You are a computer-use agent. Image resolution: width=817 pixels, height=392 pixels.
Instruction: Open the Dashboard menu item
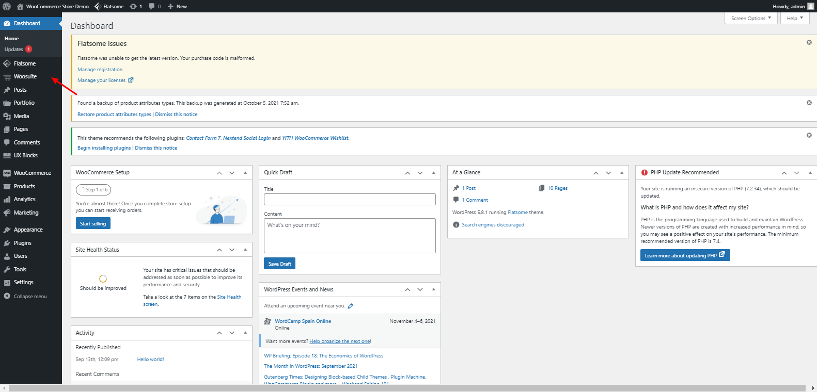(x=31, y=23)
